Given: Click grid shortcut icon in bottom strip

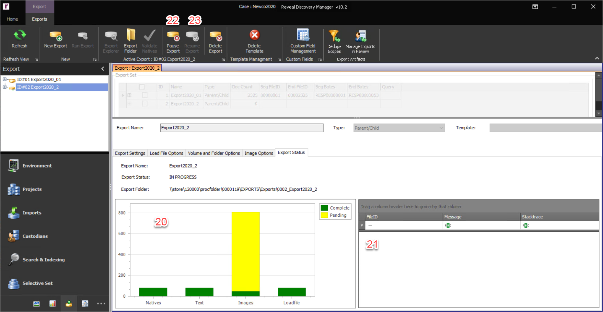Looking at the screenshot, I should click(85, 304).
